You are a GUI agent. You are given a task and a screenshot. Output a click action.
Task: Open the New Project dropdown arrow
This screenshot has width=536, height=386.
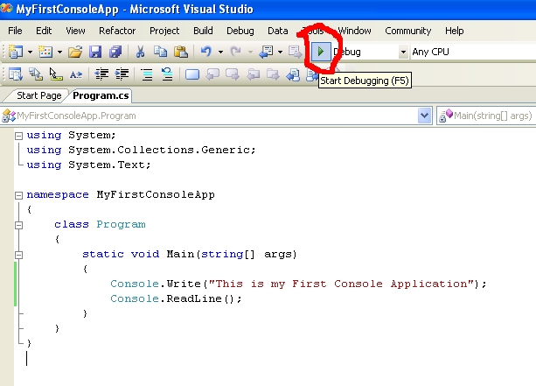click(x=30, y=52)
